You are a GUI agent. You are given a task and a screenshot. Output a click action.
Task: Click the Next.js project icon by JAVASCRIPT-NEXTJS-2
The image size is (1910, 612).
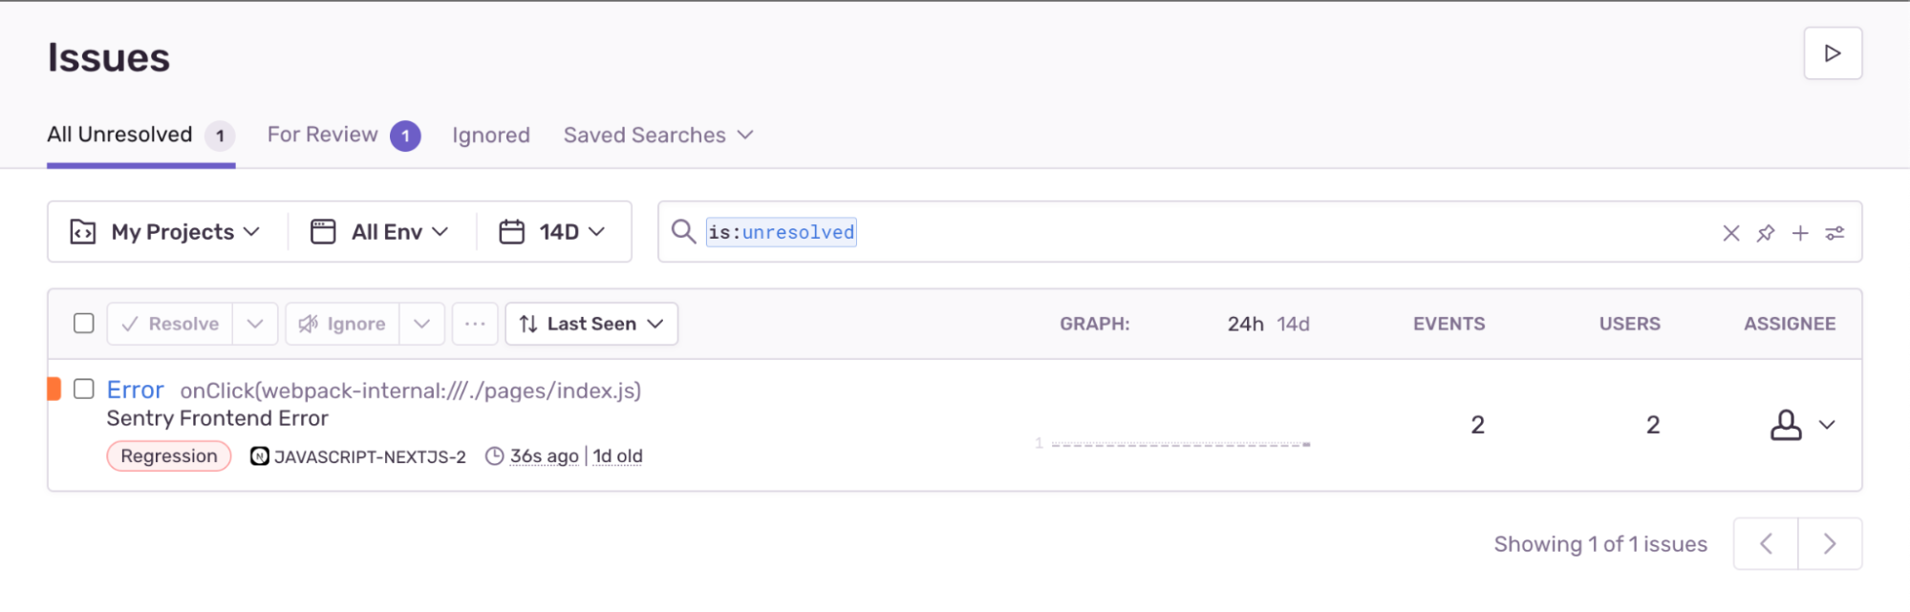pyautogui.click(x=259, y=456)
